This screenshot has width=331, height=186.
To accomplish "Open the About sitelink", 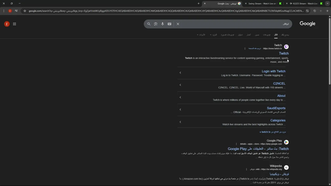I will 281,96.
